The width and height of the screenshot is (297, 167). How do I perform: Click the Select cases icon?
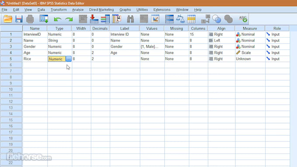coord(191,19)
